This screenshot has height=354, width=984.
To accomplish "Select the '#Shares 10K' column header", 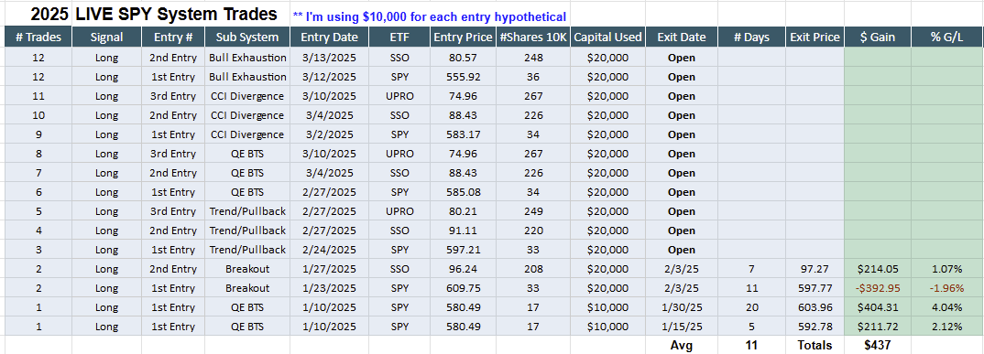I will [x=533, y=37].
